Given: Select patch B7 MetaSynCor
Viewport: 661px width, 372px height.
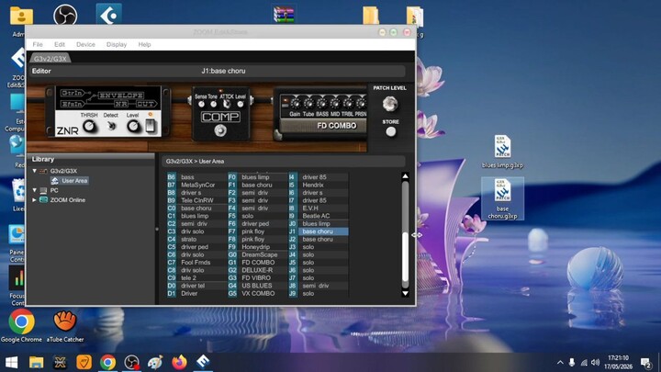Looking at the screenshot, I should point(197,185).
